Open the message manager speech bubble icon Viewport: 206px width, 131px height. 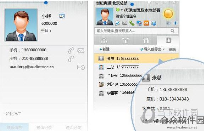click(168, 23)
